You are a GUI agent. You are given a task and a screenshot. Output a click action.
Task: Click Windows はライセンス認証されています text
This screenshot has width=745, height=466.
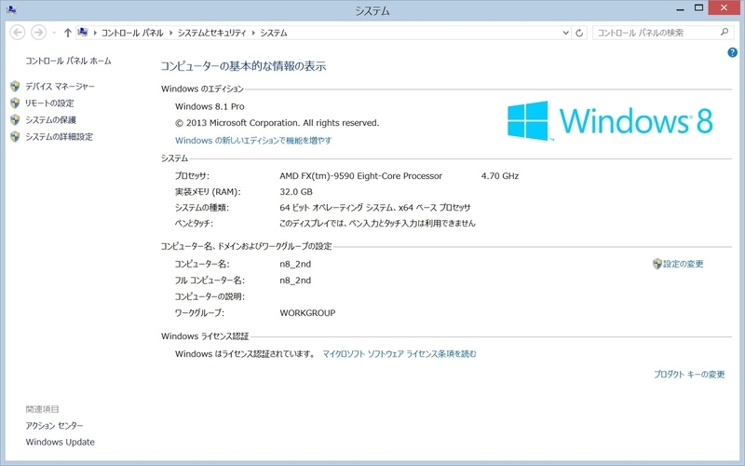pyautogui.click(x=245, y=354)
